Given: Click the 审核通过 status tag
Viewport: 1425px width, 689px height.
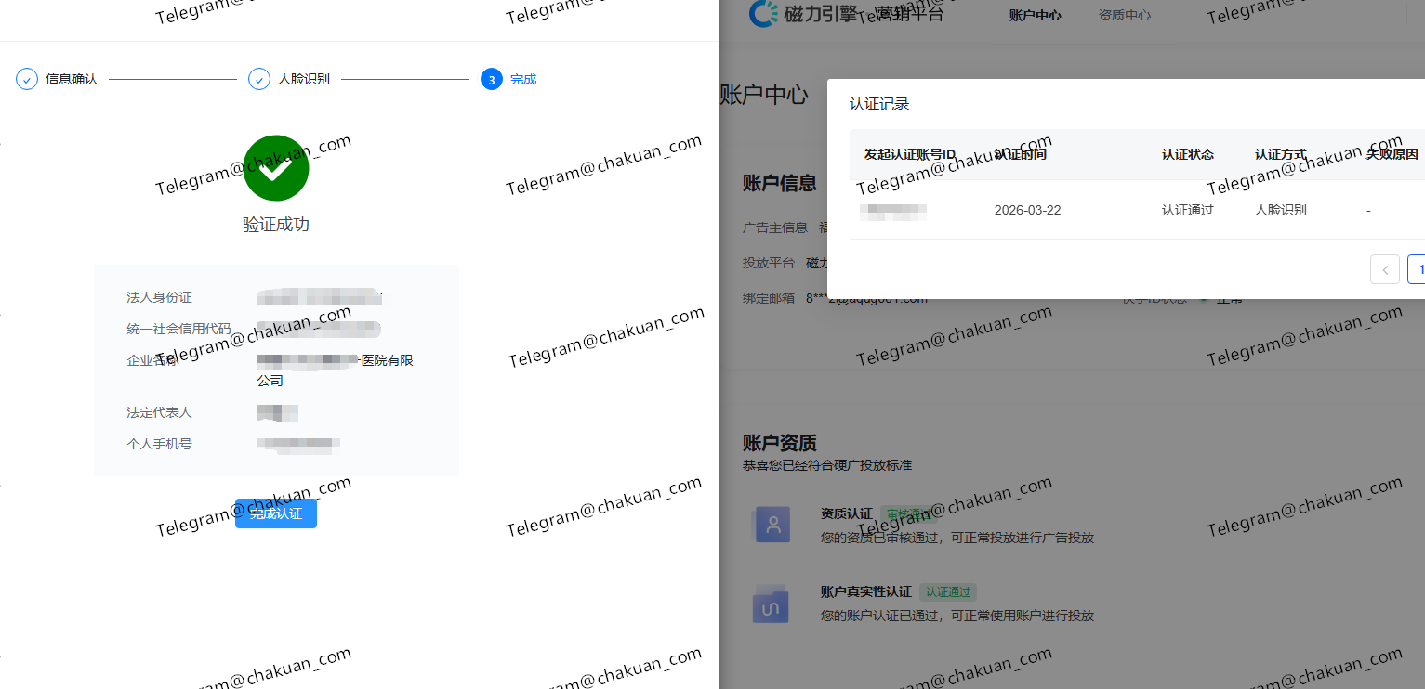Looking at the screenshot, I should [908, 513].
